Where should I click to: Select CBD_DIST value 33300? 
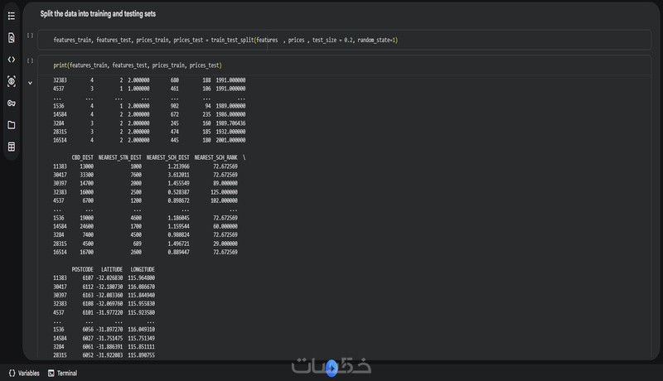[87, 175]
